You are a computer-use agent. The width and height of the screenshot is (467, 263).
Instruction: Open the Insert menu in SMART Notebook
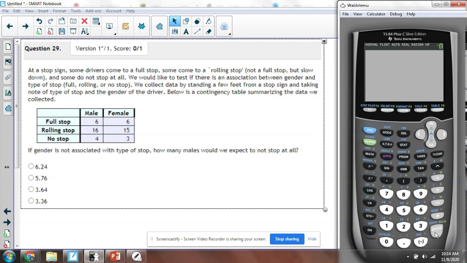pyautogui.click(x=43, y=11)
